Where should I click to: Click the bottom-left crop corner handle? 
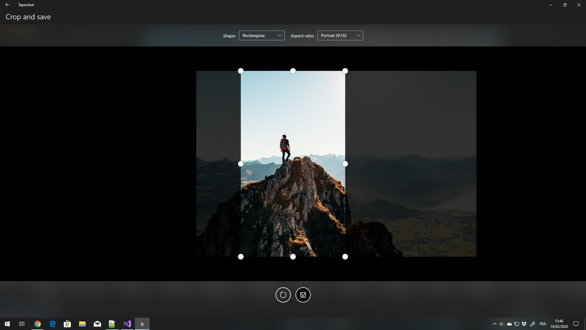(x=241, y=257)
